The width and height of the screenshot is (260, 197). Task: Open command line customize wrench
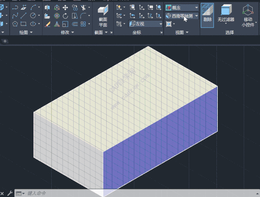tap(9, 193)
